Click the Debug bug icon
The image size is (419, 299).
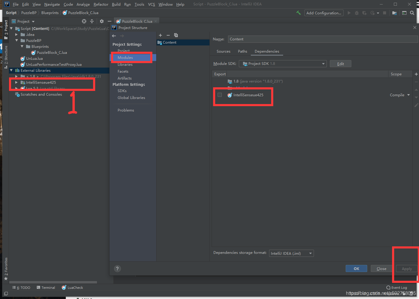click(x=357, y=13)
